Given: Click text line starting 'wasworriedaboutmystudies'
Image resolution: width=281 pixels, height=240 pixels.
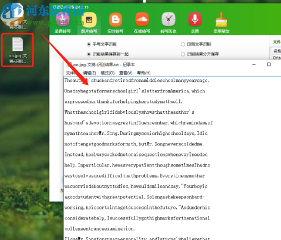Looking at the screenshot, I should (136, 187).
